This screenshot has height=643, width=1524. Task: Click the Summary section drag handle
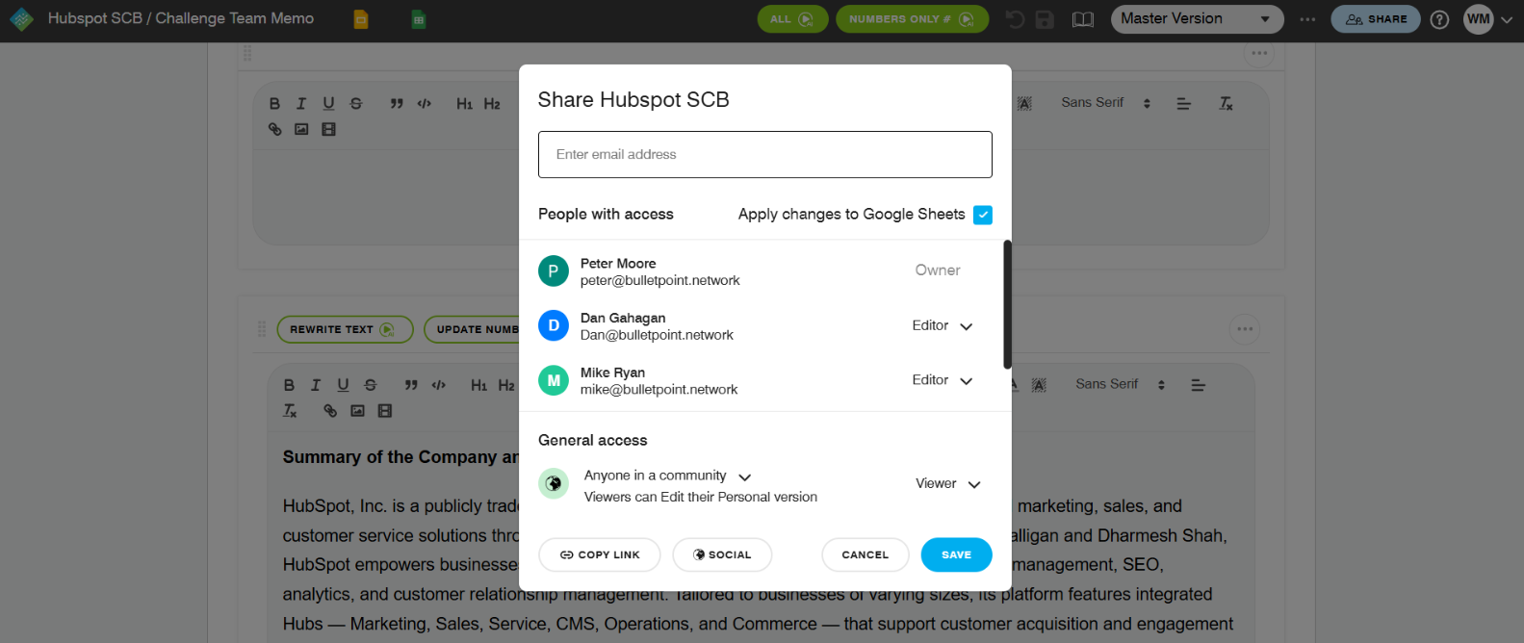(262, 329)
